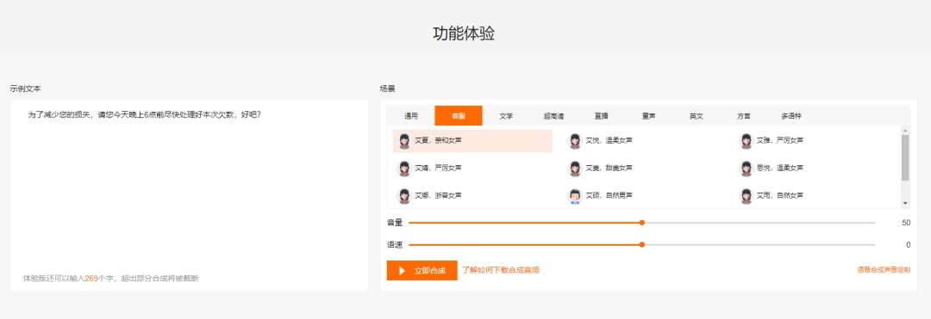The width and height of the screenshot is (931, 319).
Task: Click the 音量 volume slider handle
Action: (x=642, y=223)
